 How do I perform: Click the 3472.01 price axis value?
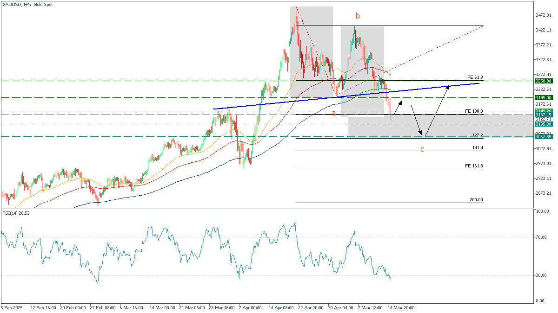tap(543, 15)
